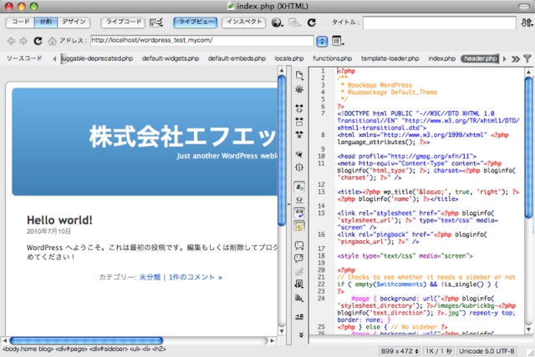Screen dimensions: 535x357
Task: Collapse full tag in coding toolbar
Action: click(x=299, y=108)
